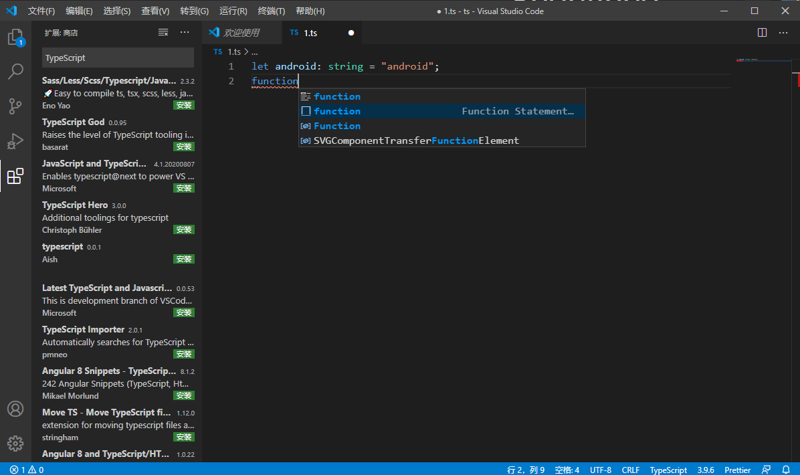This screenshot has height=475, width=800.
Task: Click line and column indicator 行 2, 列 9
Action: click(x=526, y=470)
